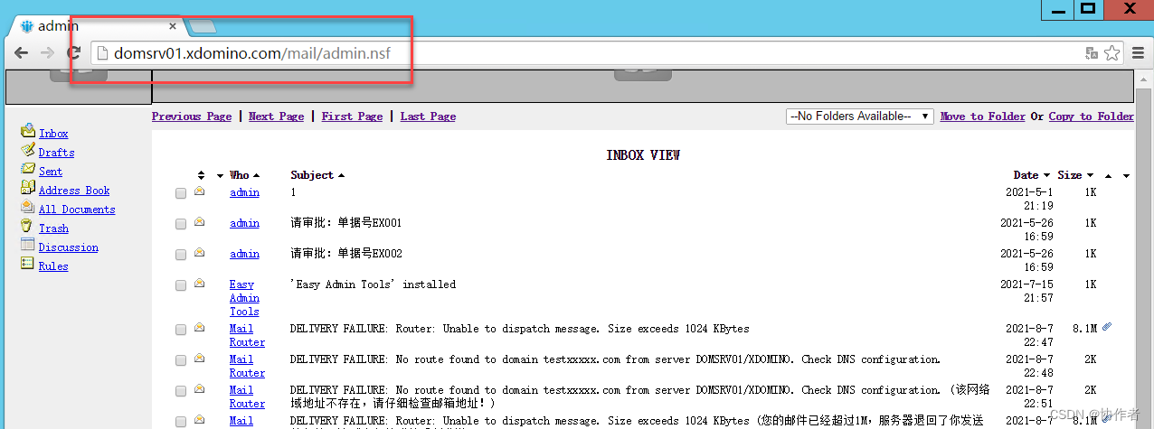This screenshot has width=1154, height=429.
Task: Check the box for the EX002 message
Action: click(x=181, y=255)
